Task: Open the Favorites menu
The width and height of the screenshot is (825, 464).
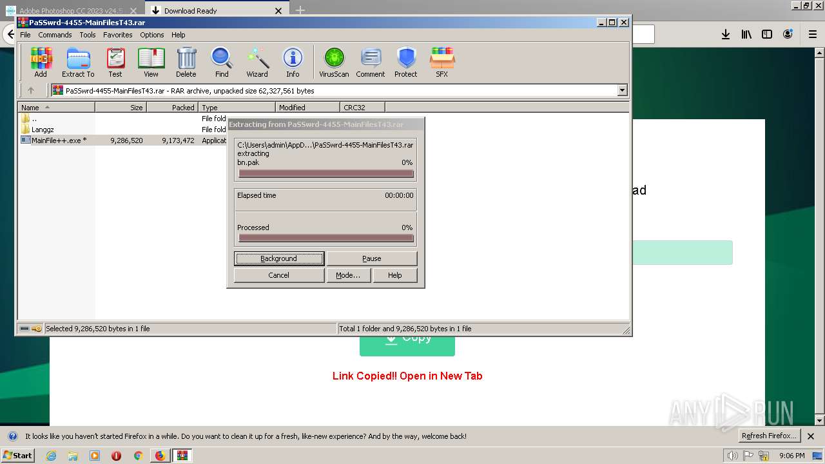Action: pos(118,35)
